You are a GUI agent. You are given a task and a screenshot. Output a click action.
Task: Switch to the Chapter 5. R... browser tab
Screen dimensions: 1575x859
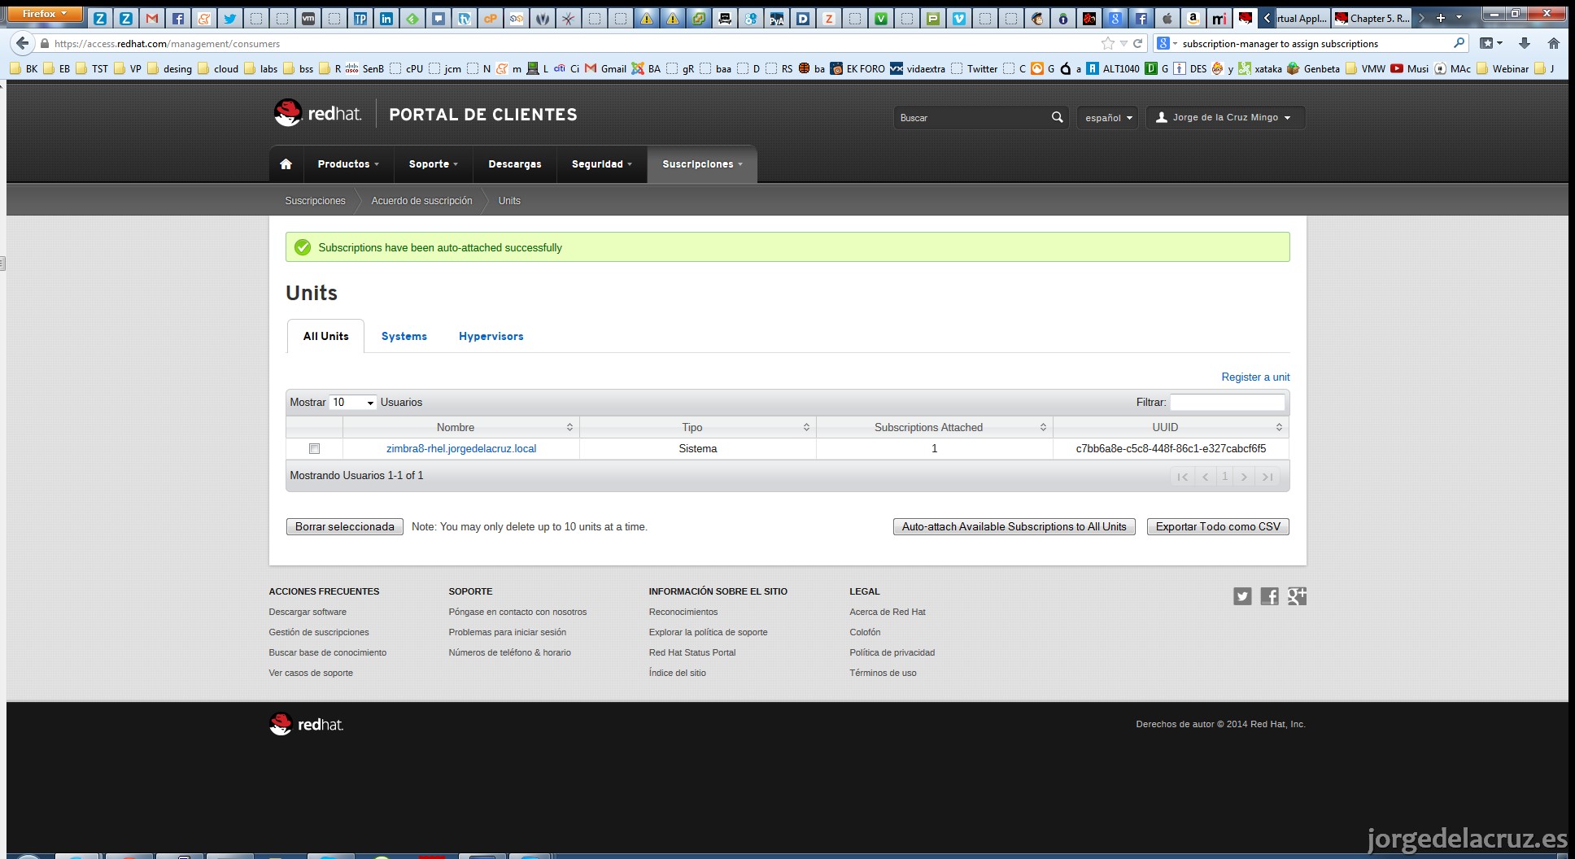coord(1372,18)
